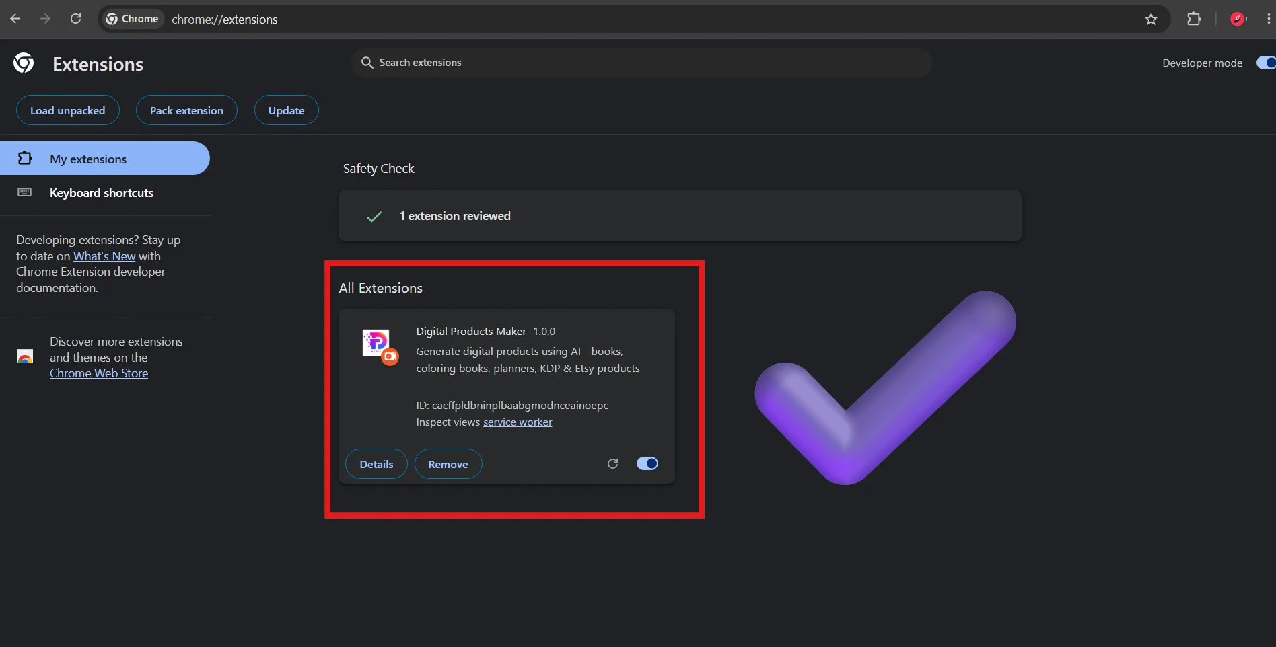Click the version number 1.0.0
This screenshot has height=647, width=1276.
coord(544,331)
